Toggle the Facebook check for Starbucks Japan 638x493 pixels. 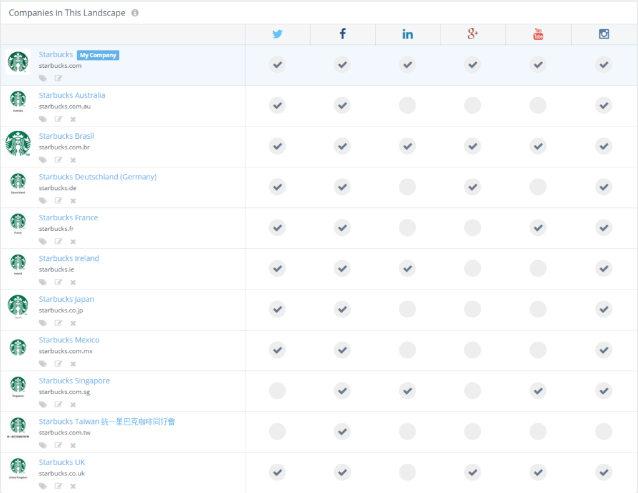pyautogui.click(x=342, y=309)
